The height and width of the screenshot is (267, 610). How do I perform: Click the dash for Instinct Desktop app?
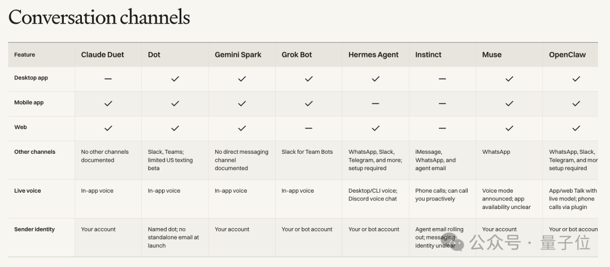(x=442, y=79)
